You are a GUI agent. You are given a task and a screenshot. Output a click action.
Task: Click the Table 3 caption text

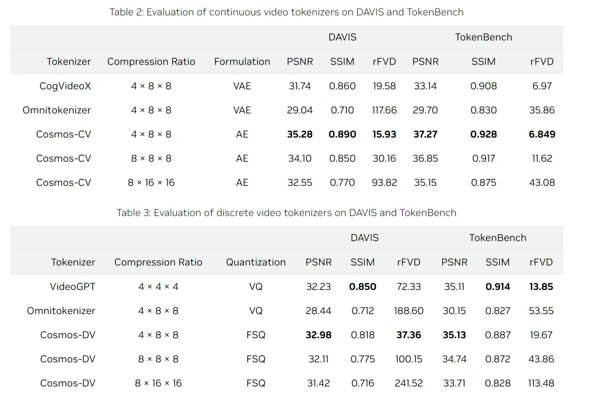[286, 213]
